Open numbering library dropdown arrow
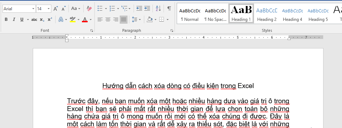Viewport: 342px width, 128px height. click(118, 9)
